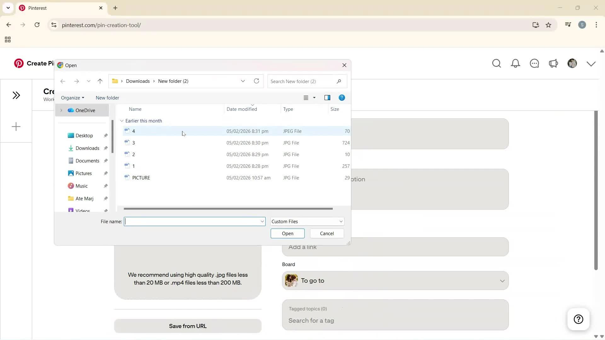Click New folder to create a folder
605x340 pixels.
(107, 98)
